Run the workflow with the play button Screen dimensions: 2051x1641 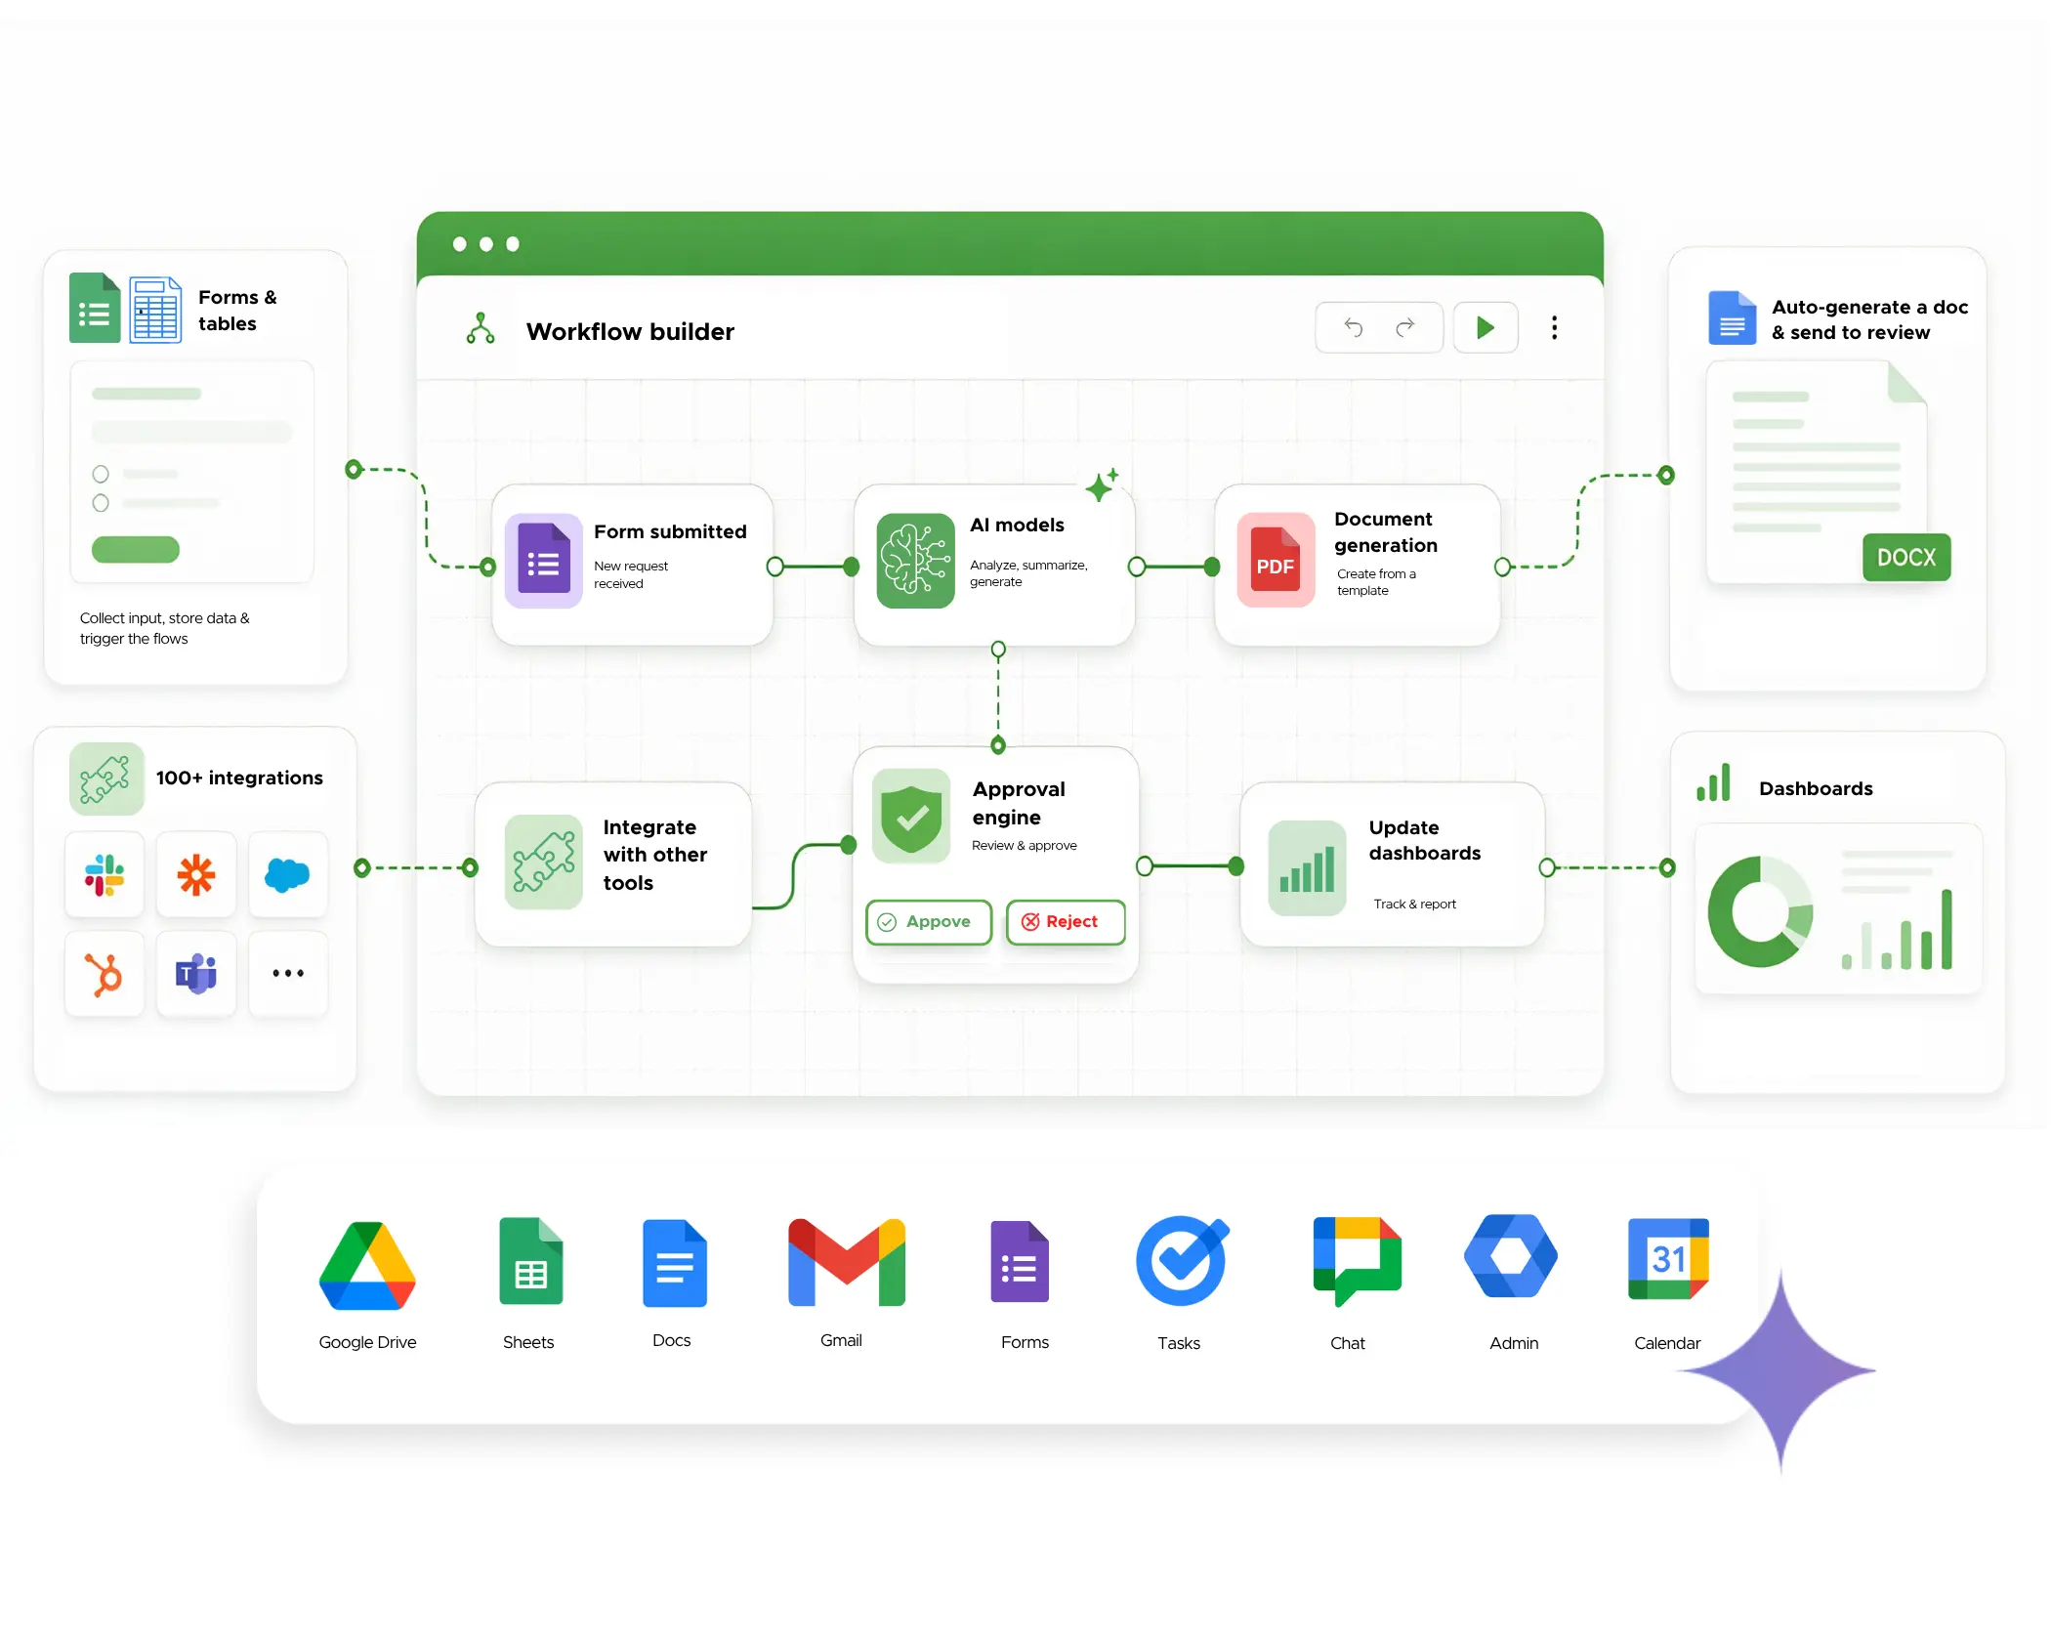(x=1485, y=327)
